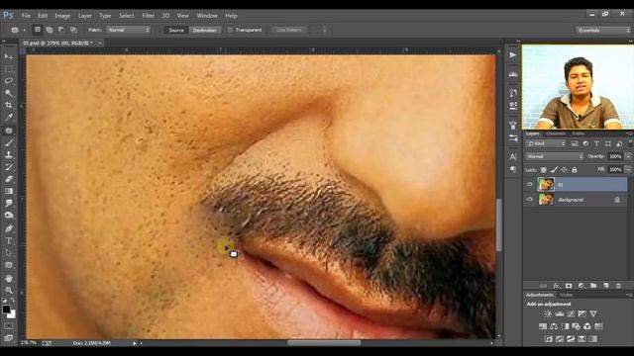Open the Character panel icon

coord(513,156)
